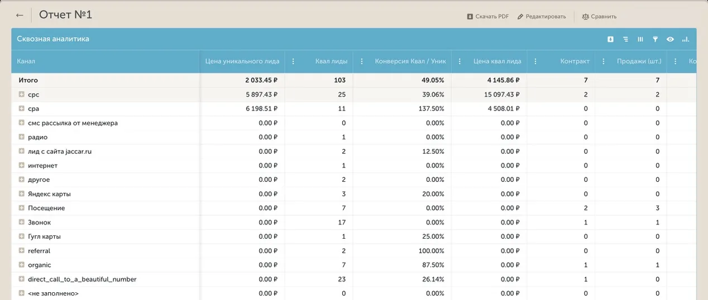The width and height of the screenshot is (708, 300).
Task: Expand the смс рассылка от менеджера row
Action: tap(21, 123)
